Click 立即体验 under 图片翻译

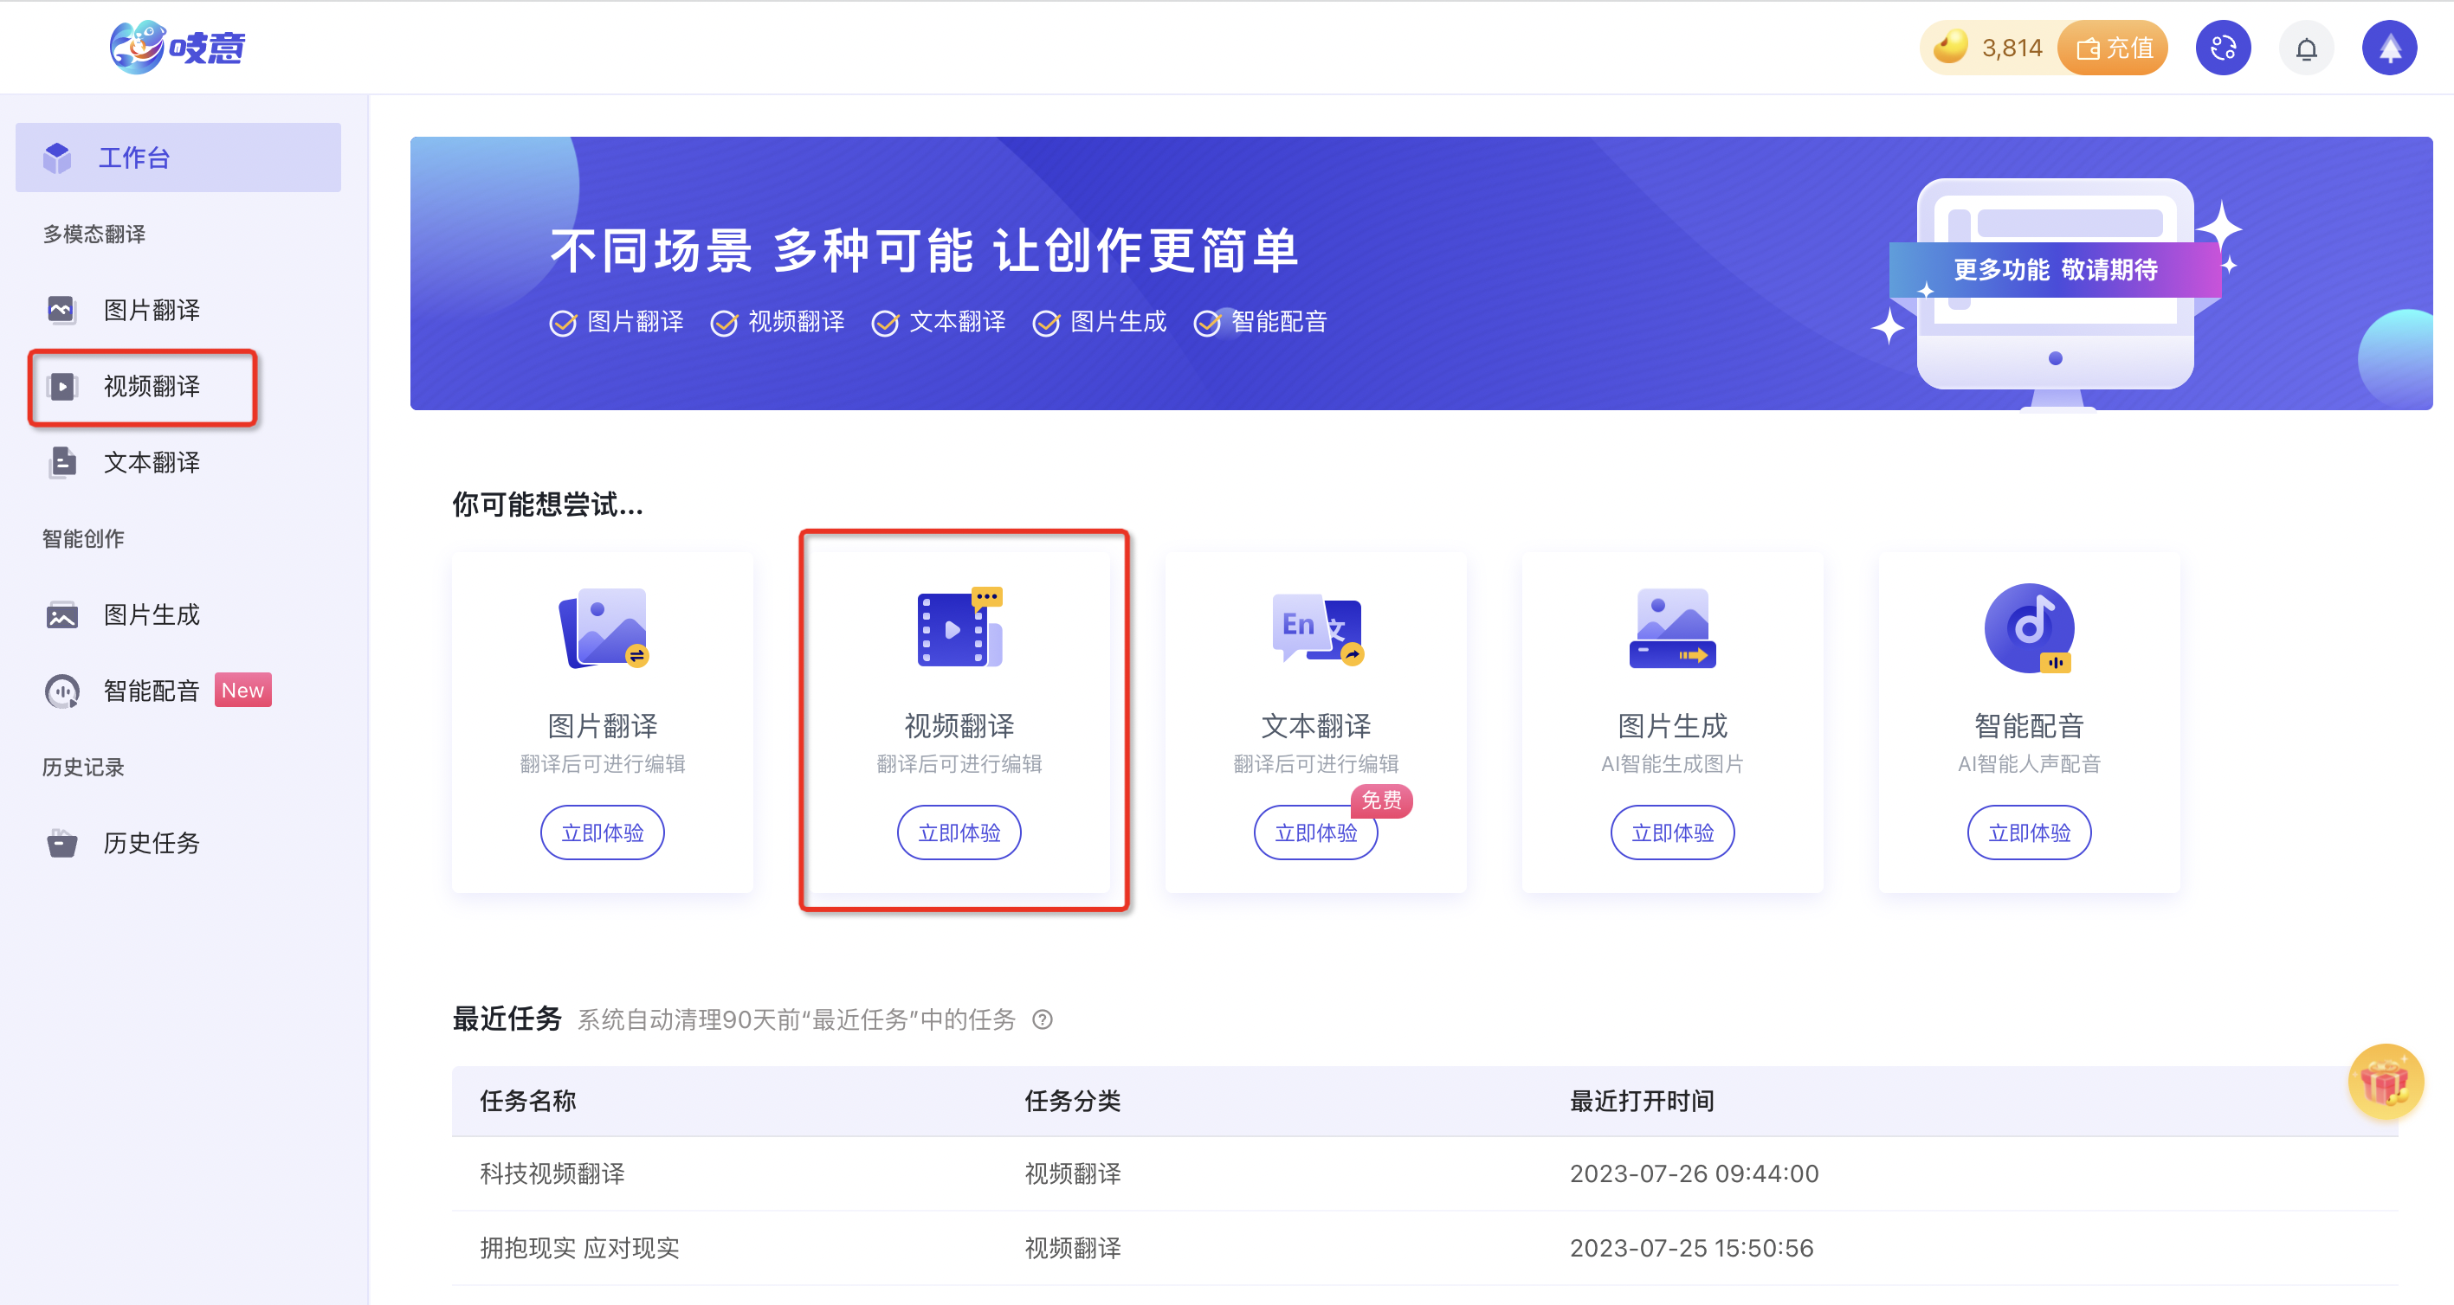point(602,832)
